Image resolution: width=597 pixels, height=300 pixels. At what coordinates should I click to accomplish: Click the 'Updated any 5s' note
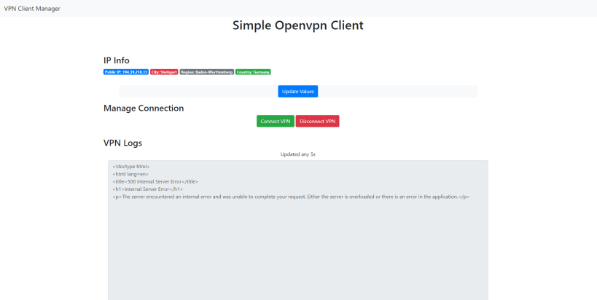point(298,154)
